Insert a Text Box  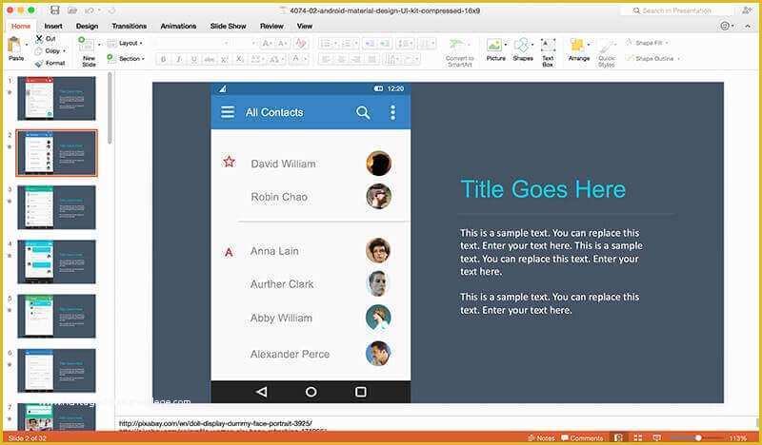[548, 52]
